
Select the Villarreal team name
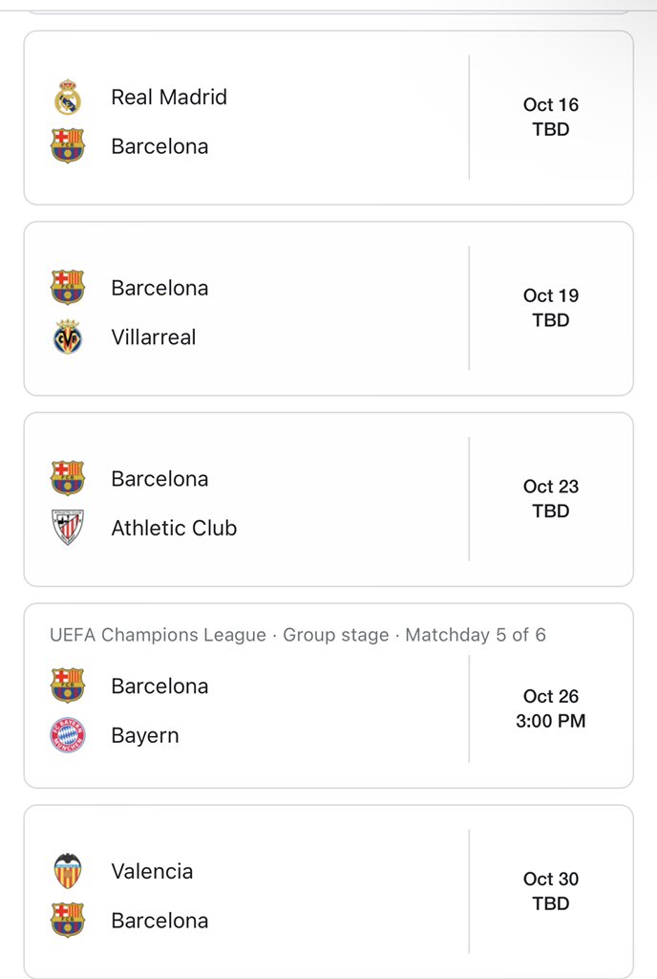[x=154, y=337]
